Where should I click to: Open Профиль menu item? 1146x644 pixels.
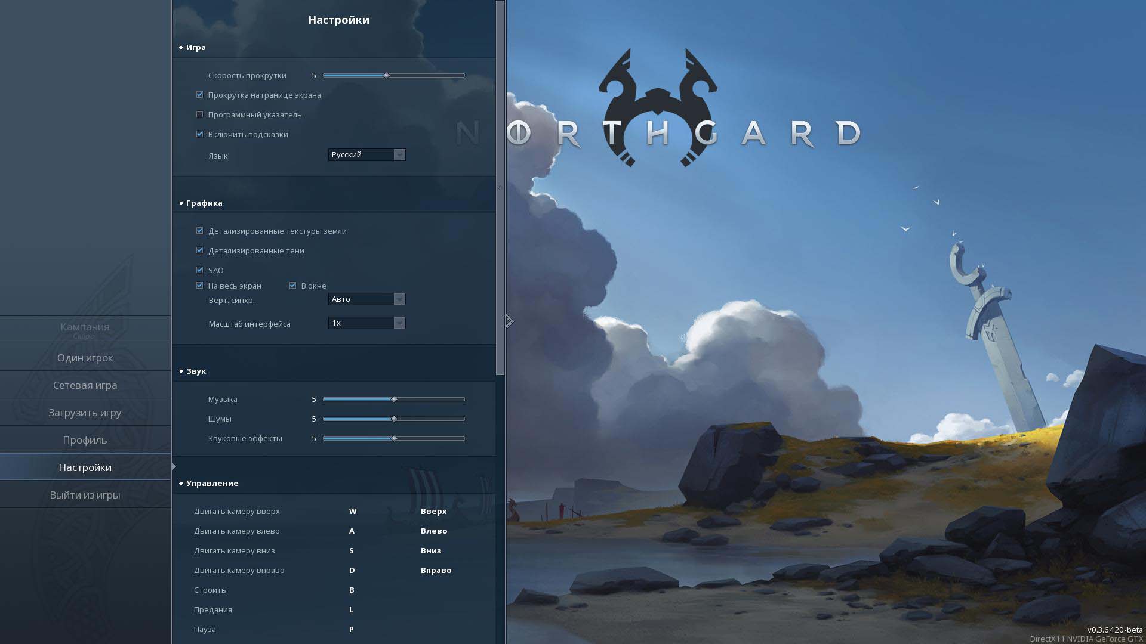(85, 440)
